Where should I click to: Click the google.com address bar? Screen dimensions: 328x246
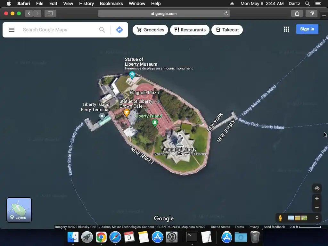tap(164, 13)
